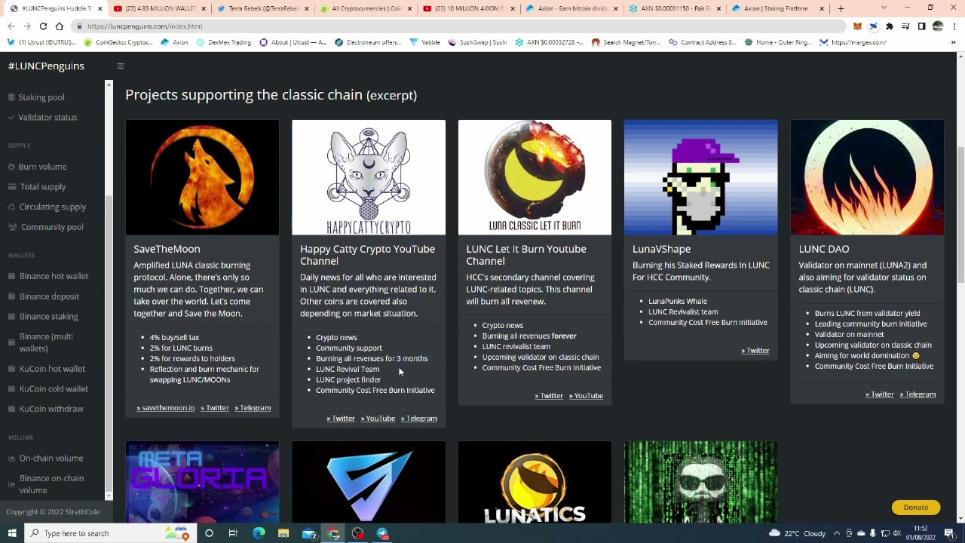Viewport: 965px width, 543px height.
Task: Open Chrome from the taskbar
Action: tap(334, 533)
